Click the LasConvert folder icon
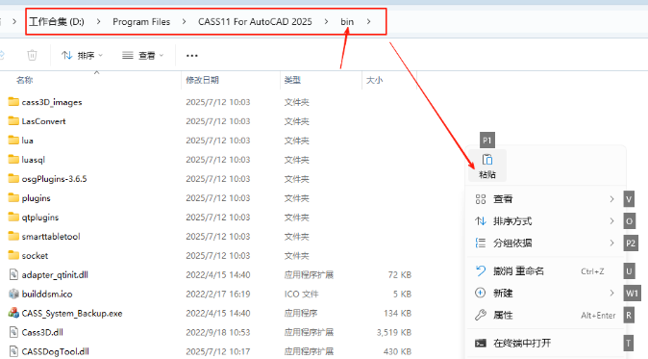This screenshot has width=648, height=359. point(13,120)
